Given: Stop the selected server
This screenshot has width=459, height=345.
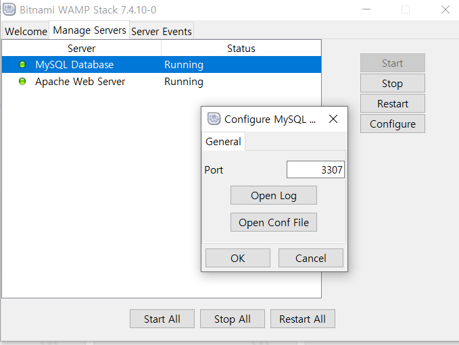Looking at the screenshot, I should [x=393, y=83].
